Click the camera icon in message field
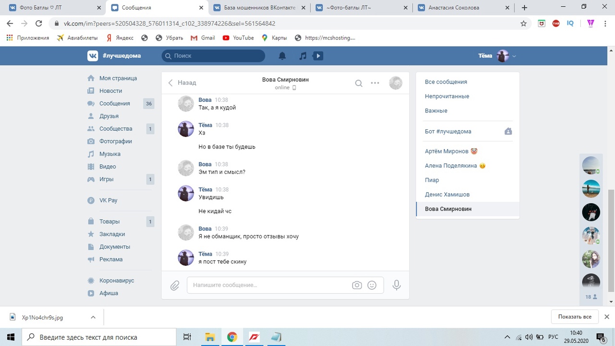The height and width of the screenshot is (346, 615). 357,285
